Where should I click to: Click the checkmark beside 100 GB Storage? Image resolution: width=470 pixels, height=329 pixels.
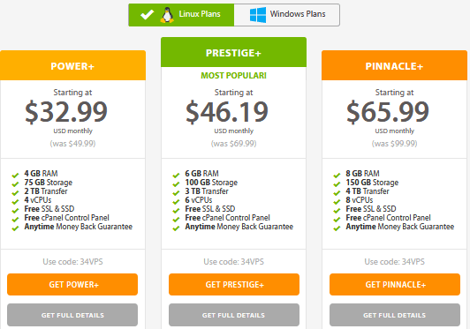point(176,184)
